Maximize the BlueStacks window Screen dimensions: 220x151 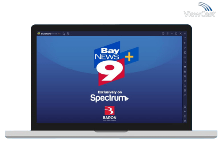coord(176,34)
